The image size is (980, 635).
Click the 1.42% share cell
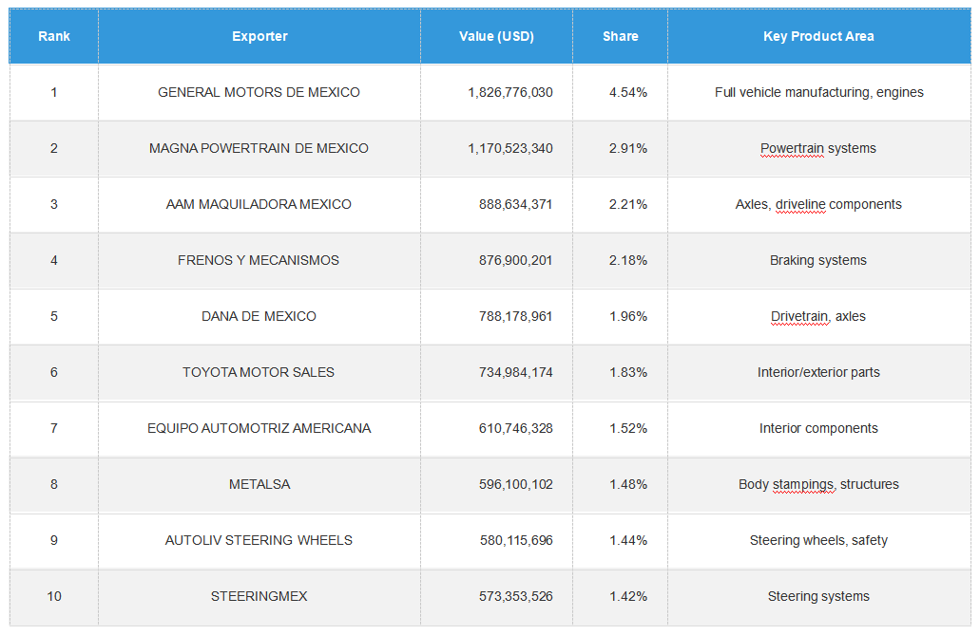click(620, 597)
